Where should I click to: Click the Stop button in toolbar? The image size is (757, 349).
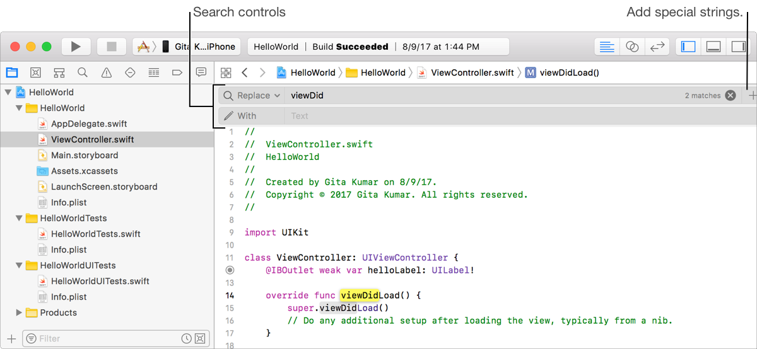click(112, 47)
